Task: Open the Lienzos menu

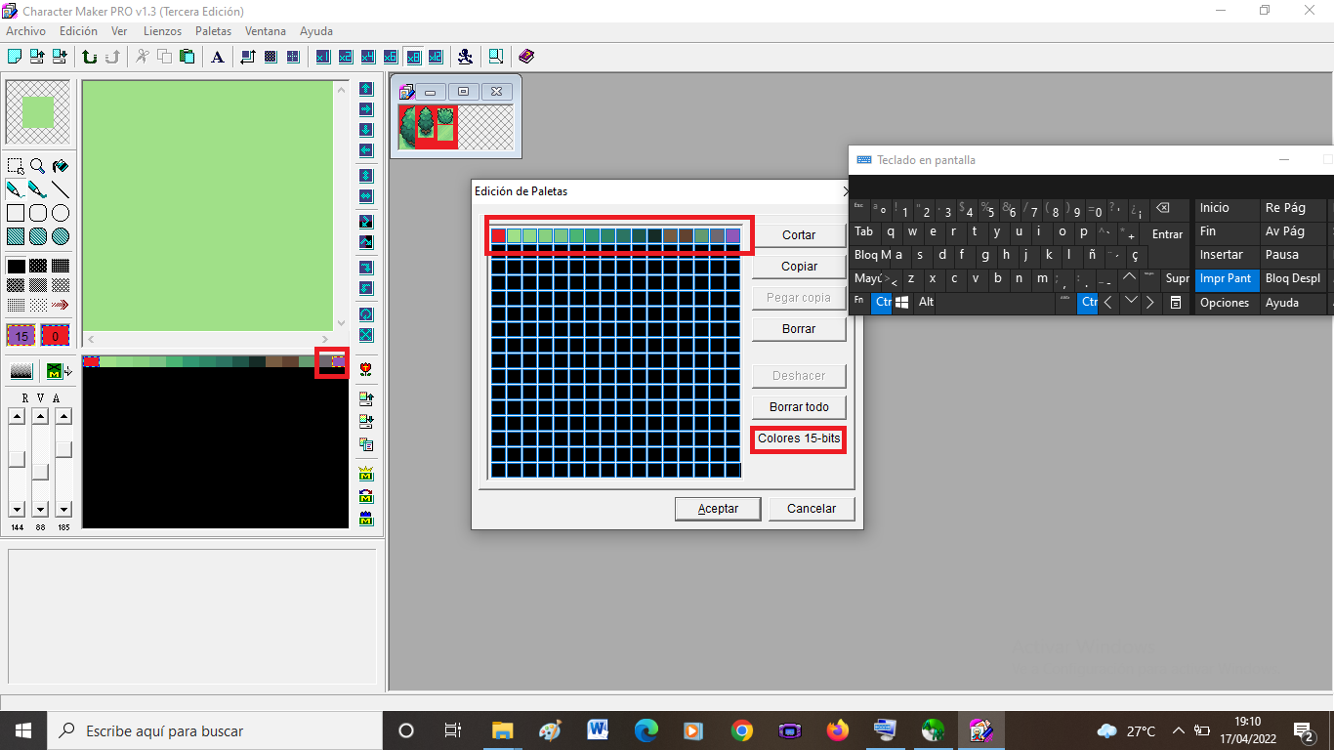Action: point(162,31)
